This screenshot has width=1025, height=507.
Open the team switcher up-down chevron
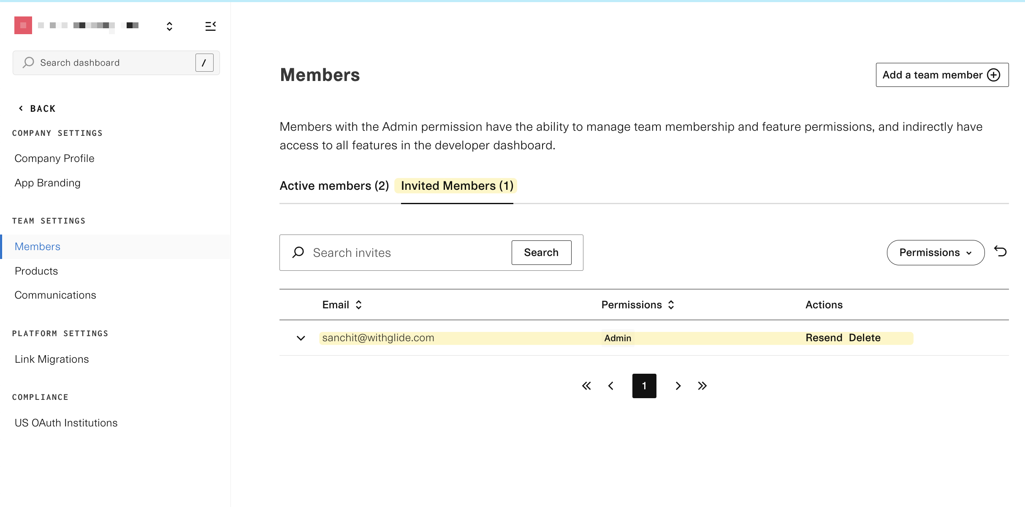(169, 26)
